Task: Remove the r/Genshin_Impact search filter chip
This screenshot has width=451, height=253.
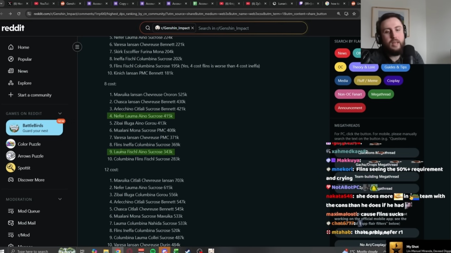Action: (193, 28)
